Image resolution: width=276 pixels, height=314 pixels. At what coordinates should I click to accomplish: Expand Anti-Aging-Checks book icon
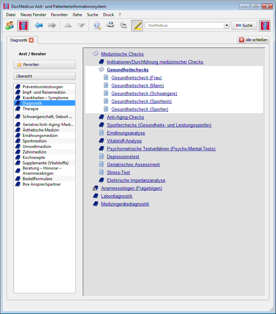pyautogui.click(x=101, y=117)
